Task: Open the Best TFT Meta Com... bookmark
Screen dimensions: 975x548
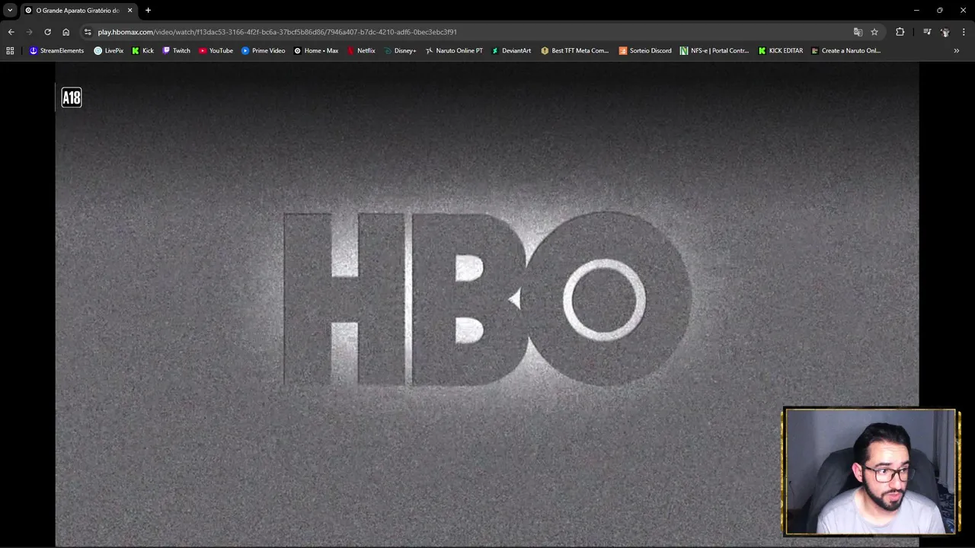Action: pos(575,51)
